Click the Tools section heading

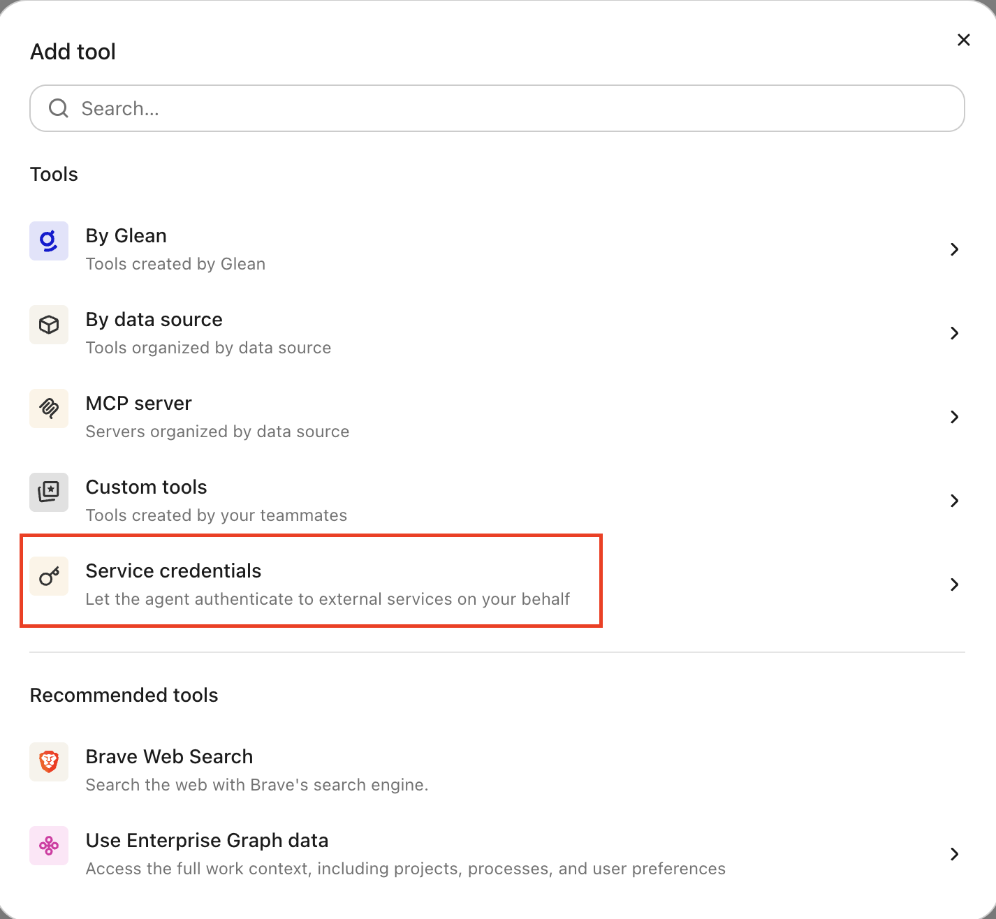pyautogui.click(x=54, y=174)
